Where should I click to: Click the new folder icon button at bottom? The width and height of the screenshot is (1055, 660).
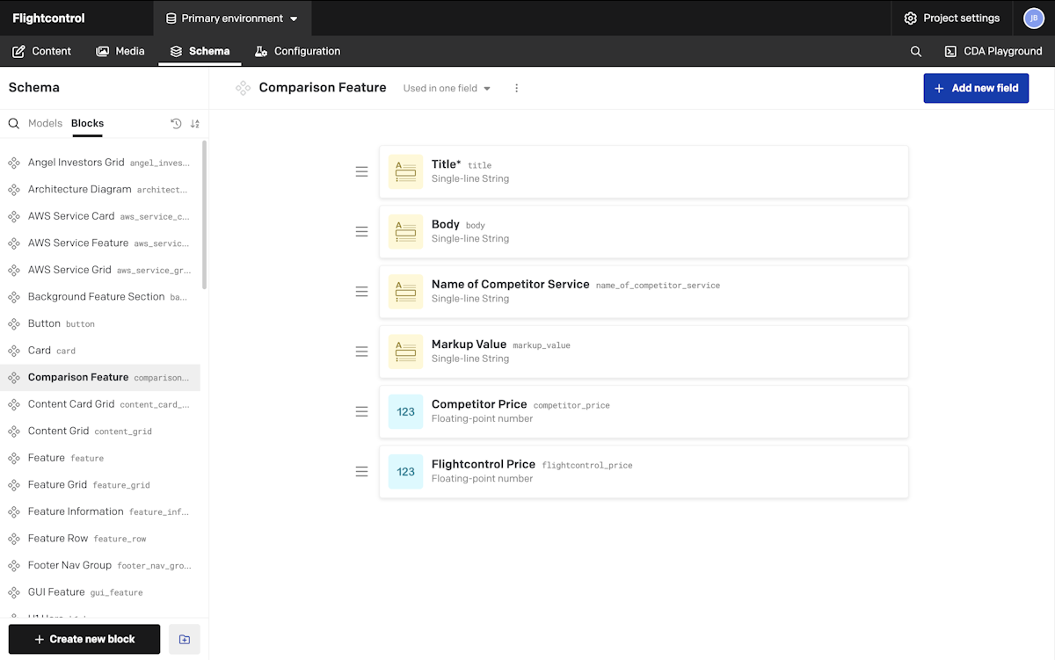click(185, 639)
